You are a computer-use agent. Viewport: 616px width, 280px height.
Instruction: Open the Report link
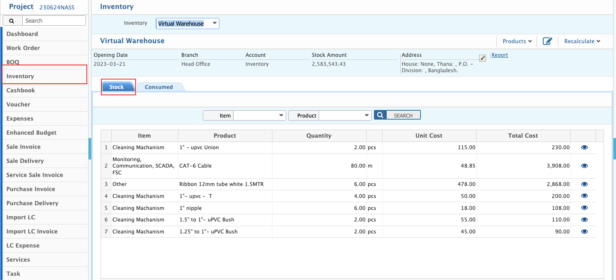(500, 55)
